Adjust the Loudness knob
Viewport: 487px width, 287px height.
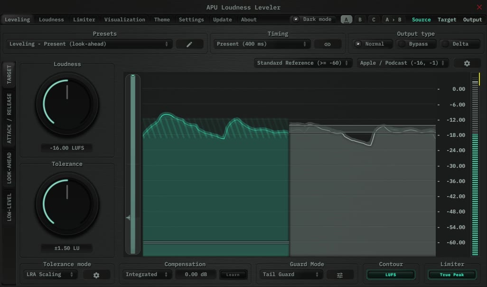[67, 103]
